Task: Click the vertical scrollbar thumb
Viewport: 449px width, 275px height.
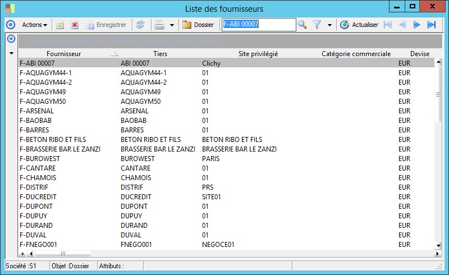Action: tap(438, 94)
